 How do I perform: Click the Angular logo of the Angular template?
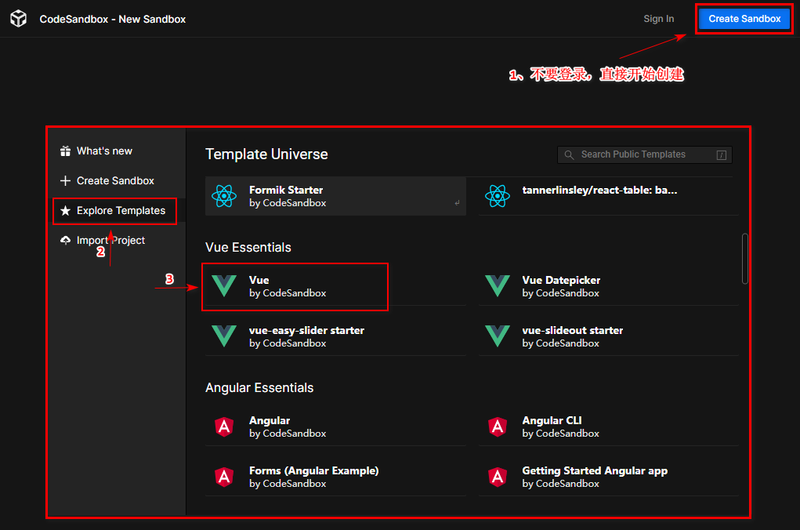point(224,427)
